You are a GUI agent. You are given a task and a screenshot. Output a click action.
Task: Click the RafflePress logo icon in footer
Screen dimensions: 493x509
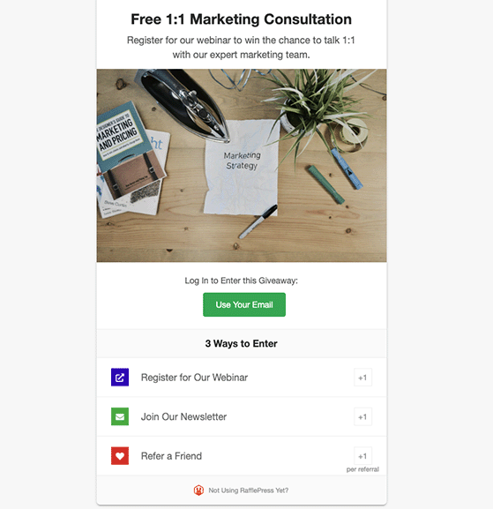coord(198,490)
